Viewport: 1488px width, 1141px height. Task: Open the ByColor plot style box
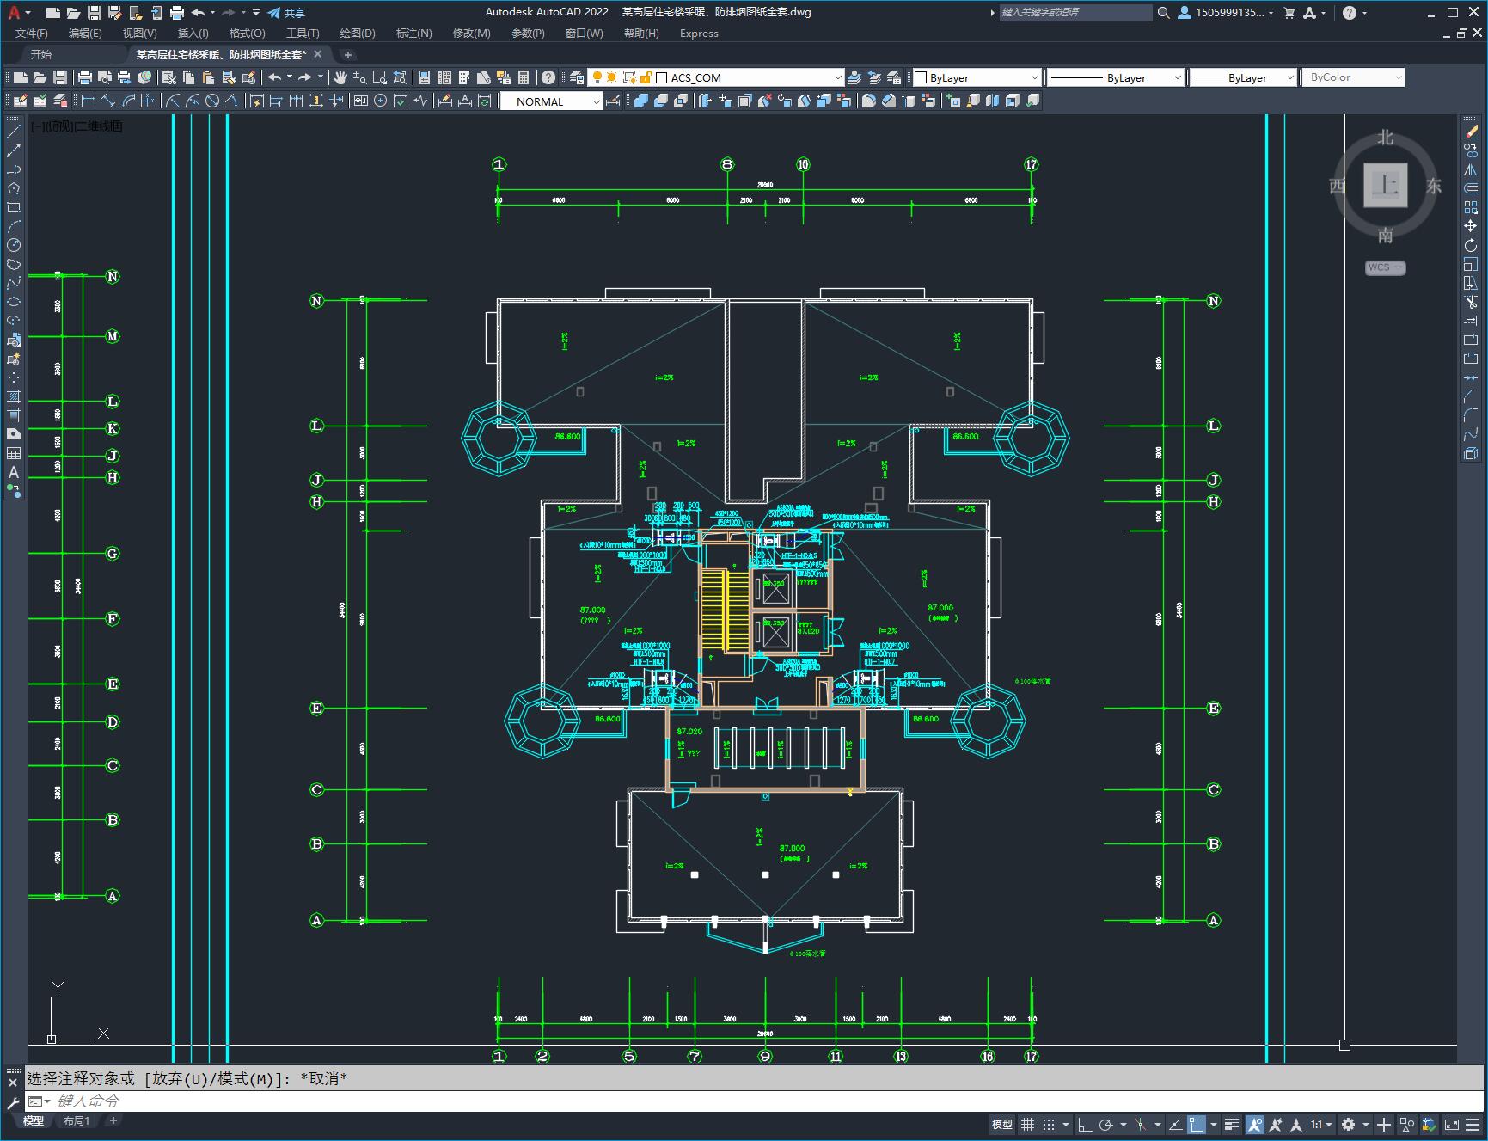[x=1353, y=77]
